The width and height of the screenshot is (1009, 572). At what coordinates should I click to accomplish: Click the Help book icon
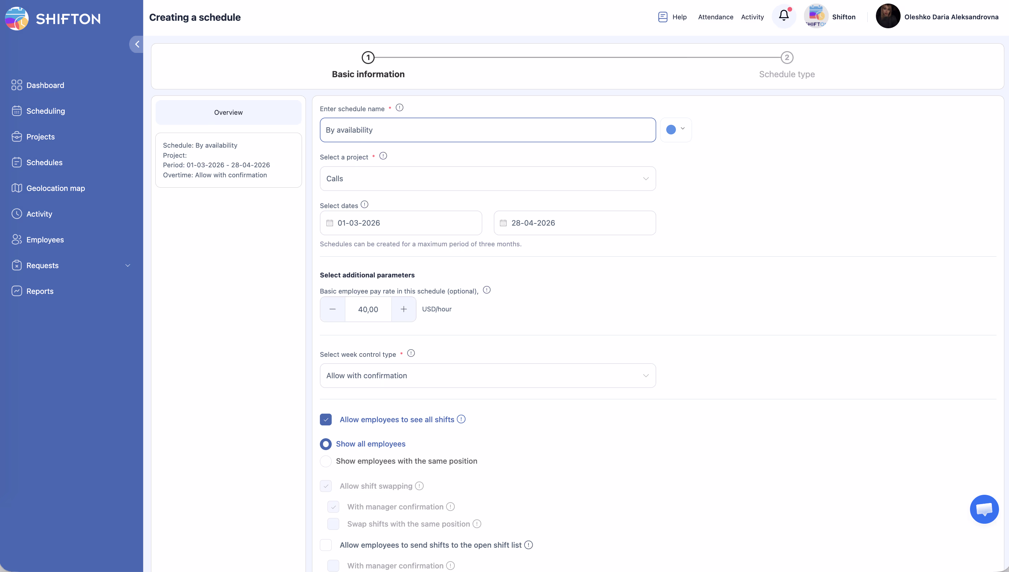point(662,17)
